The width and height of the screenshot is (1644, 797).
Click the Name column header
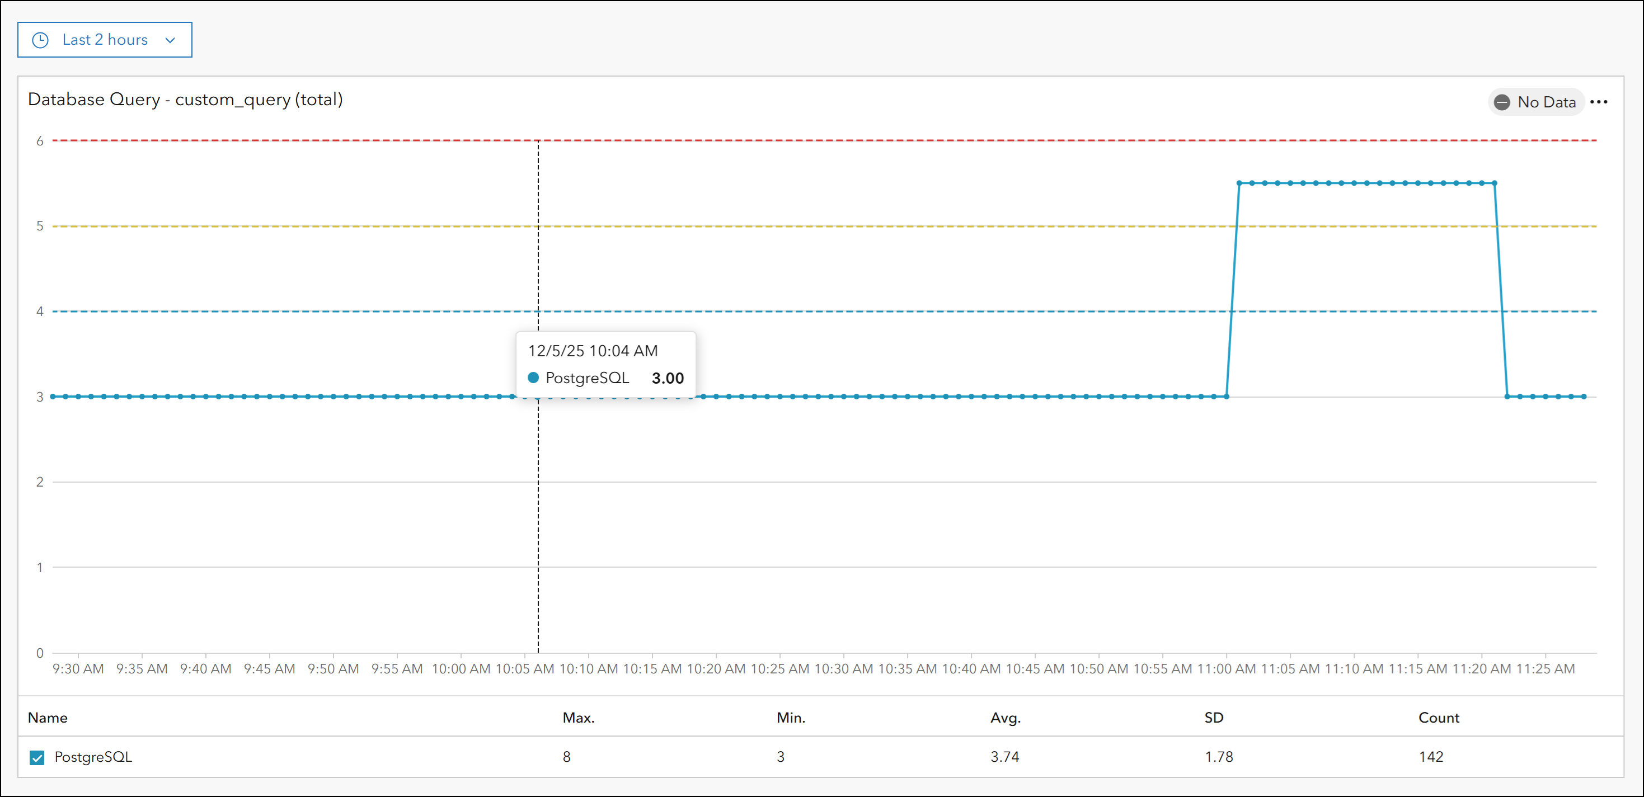click(48, 718)
